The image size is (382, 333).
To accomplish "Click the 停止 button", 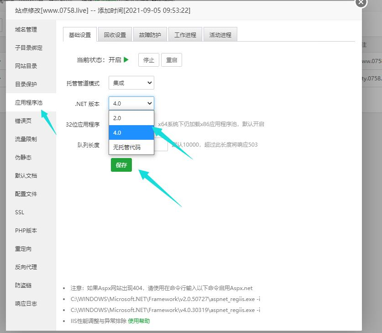I will click(149, 60).
